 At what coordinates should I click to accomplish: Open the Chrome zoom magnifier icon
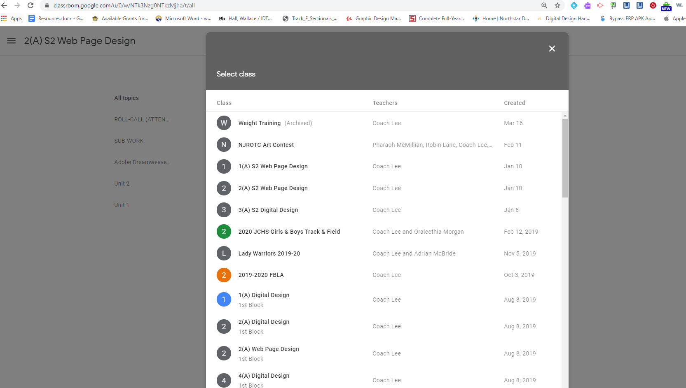[544, 5]
